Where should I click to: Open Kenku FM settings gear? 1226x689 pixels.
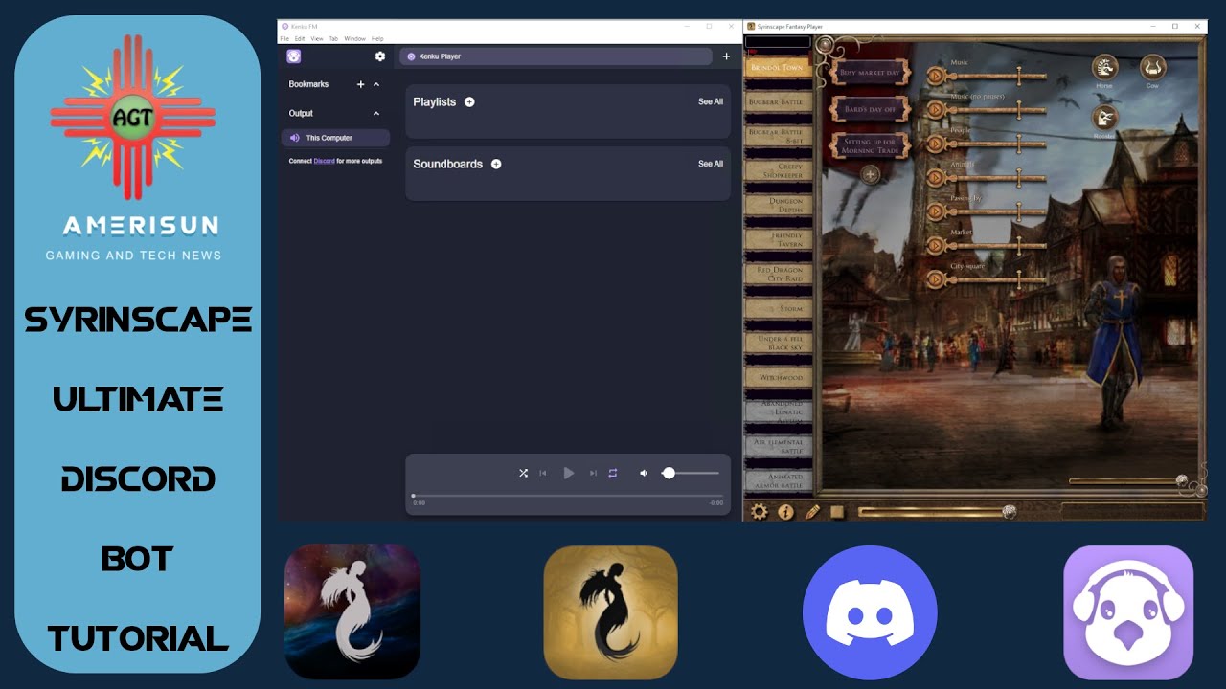(380, 56)
